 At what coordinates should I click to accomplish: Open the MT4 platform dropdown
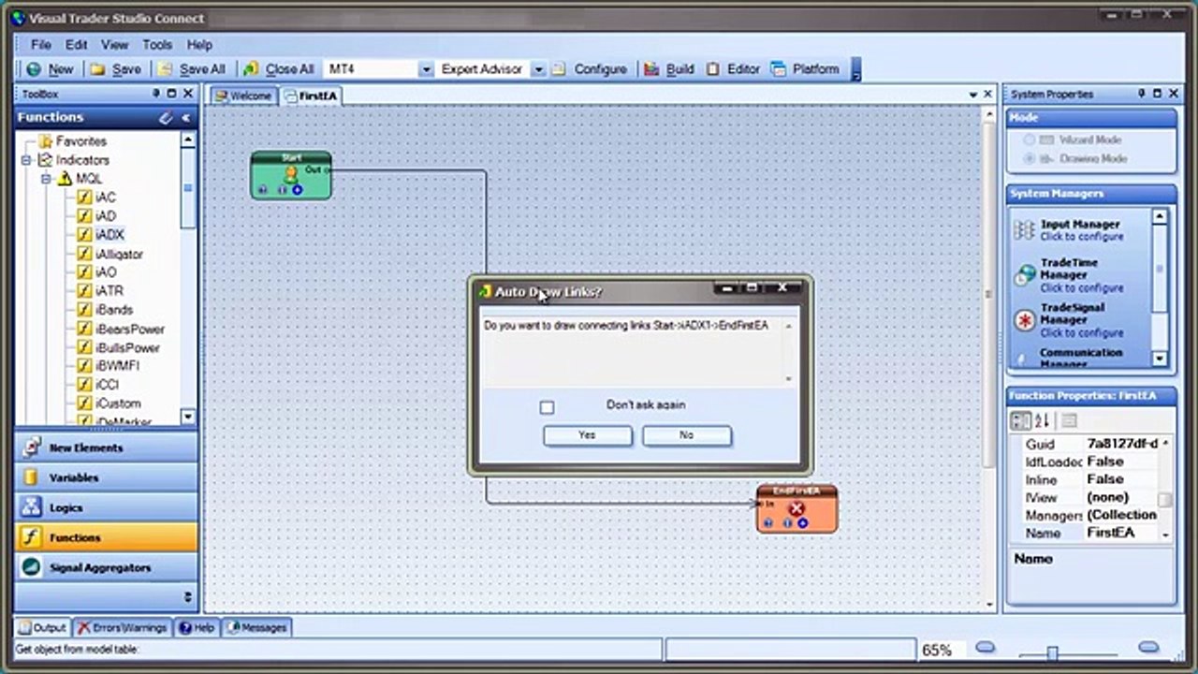[426, 69]
